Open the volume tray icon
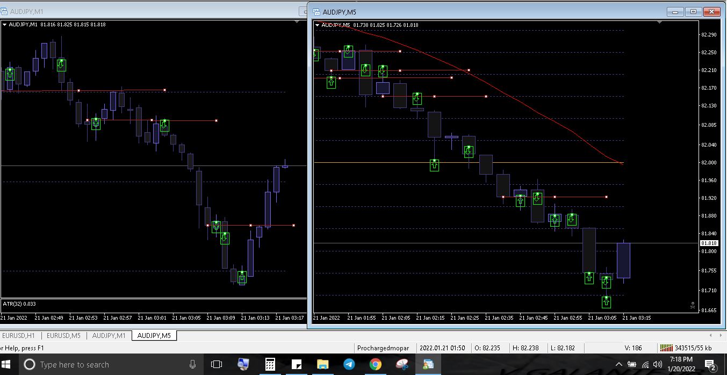This screenshot has height=375, width=727. pos(658,365)
